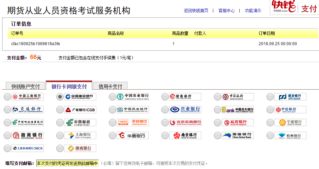Click the 宁波银行 logo

pyautogui.click(x=290, y=123)
